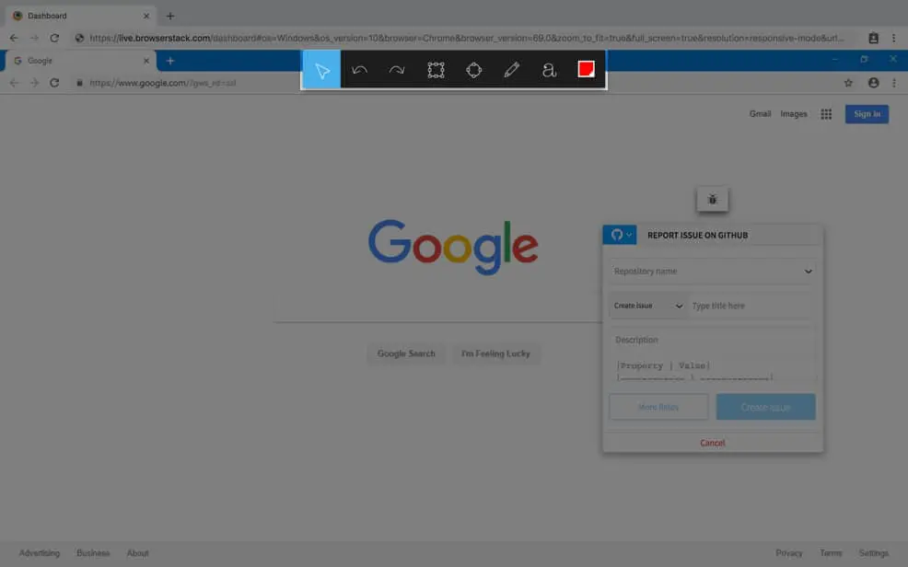The image size is (908, 567).
Task: Select the rectangle shape annotation tool
Action: click(x=436, y=70)
